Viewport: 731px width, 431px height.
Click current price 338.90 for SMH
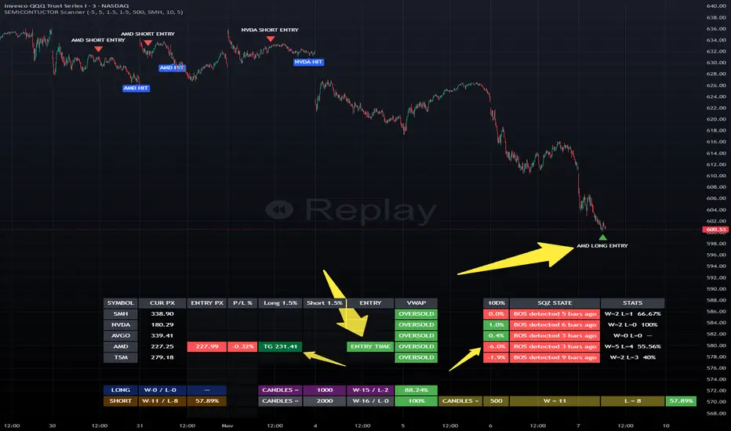coord(162,314)
